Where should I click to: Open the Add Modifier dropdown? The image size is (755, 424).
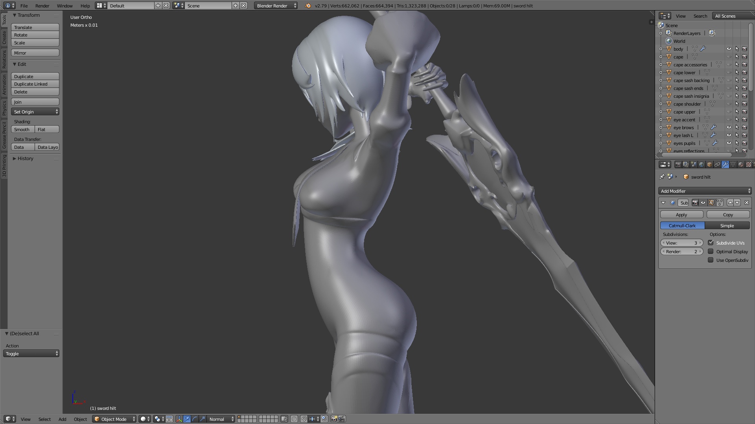click(x=705, y=191)
